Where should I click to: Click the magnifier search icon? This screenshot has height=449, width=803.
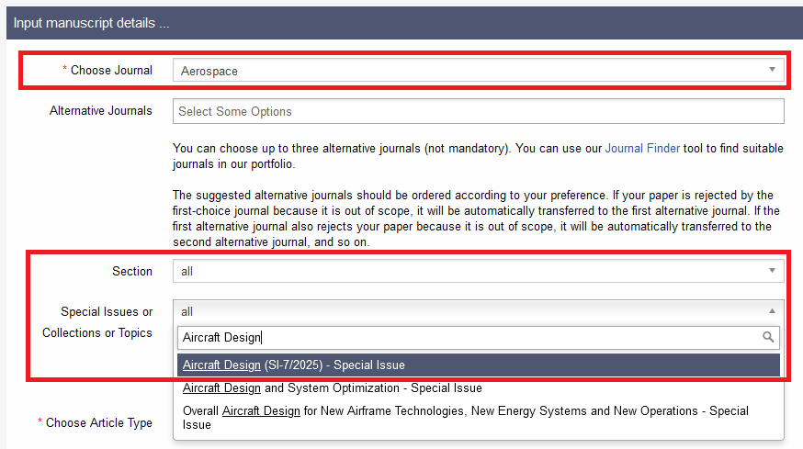[x=768, y=337]
